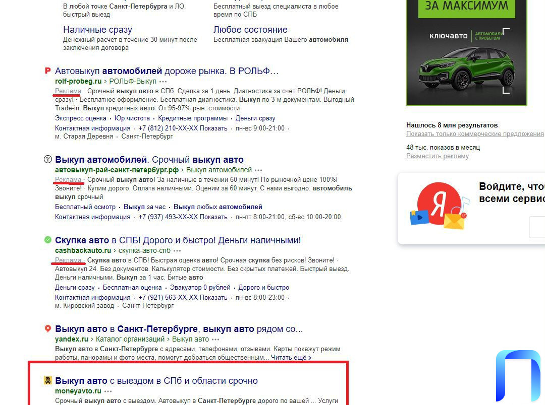Click the м. Кировский завод metro label

pyautogui.click(x=84, y=306)
